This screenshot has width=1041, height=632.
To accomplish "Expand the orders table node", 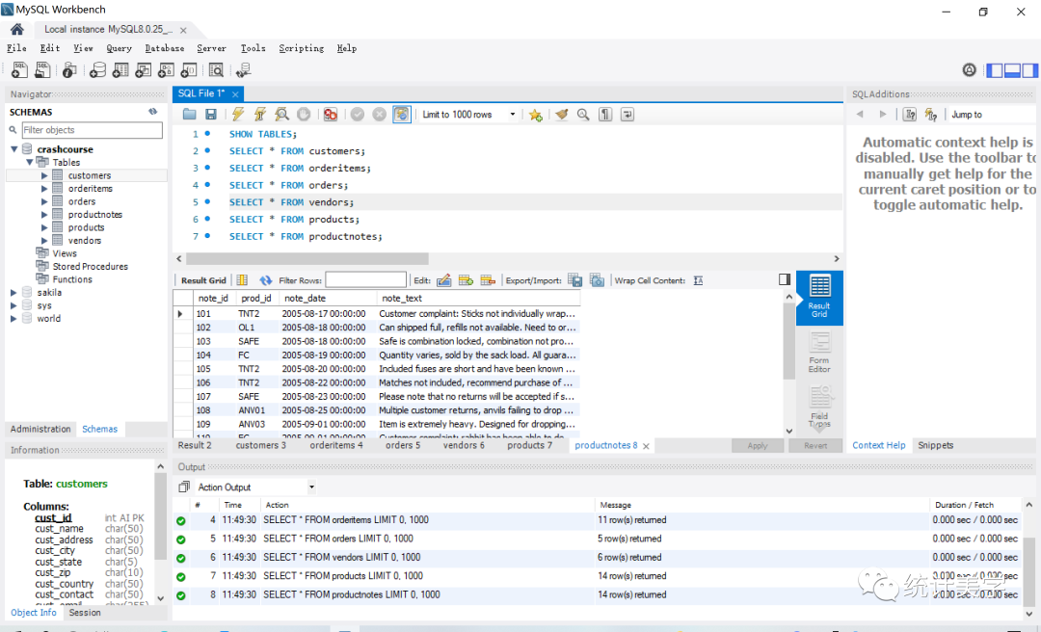I will point(44,201).
